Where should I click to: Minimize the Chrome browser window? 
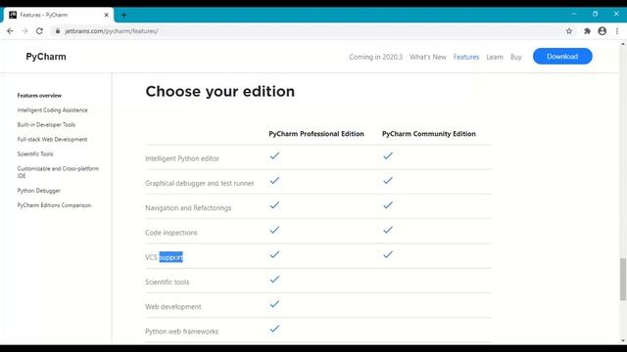click(x=574, y=14)
